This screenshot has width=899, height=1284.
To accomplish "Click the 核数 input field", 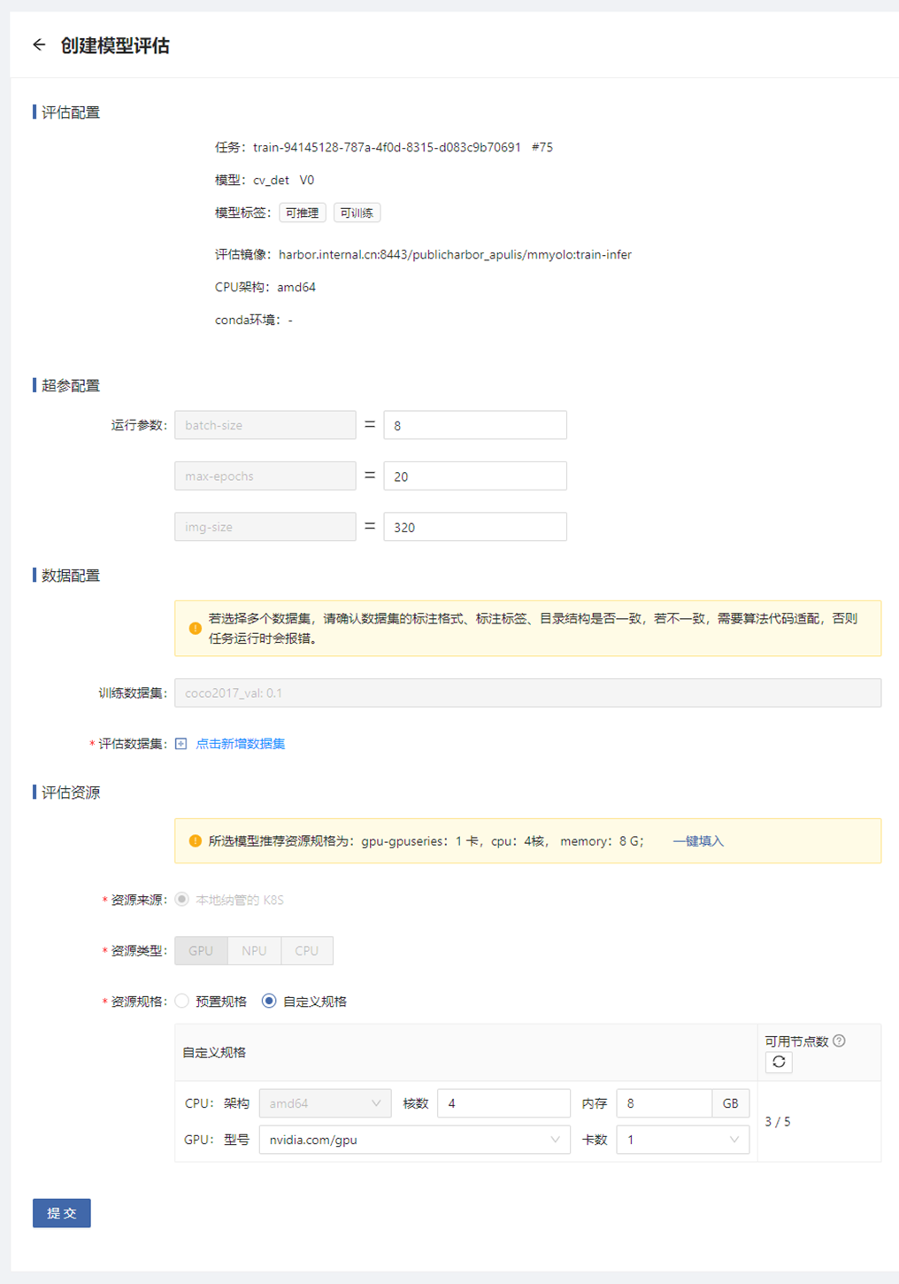I will click(x=504, y=1103).
